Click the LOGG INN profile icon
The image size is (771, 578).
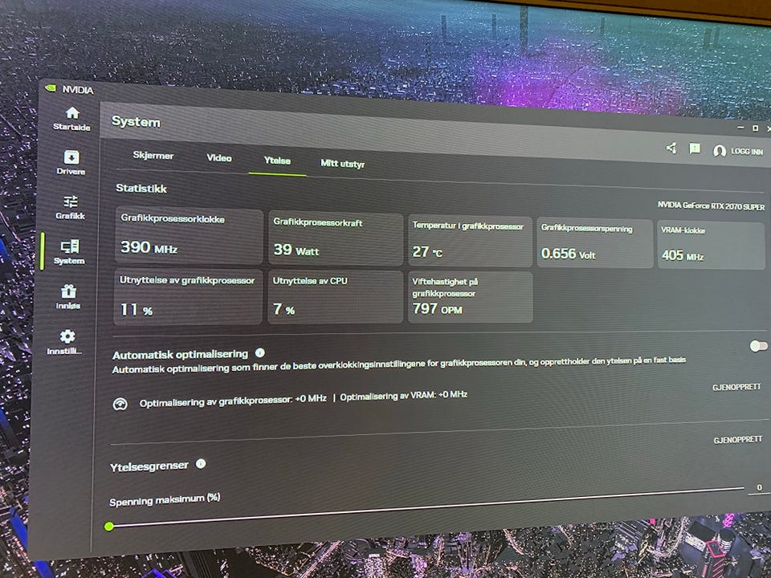point(720,151)
